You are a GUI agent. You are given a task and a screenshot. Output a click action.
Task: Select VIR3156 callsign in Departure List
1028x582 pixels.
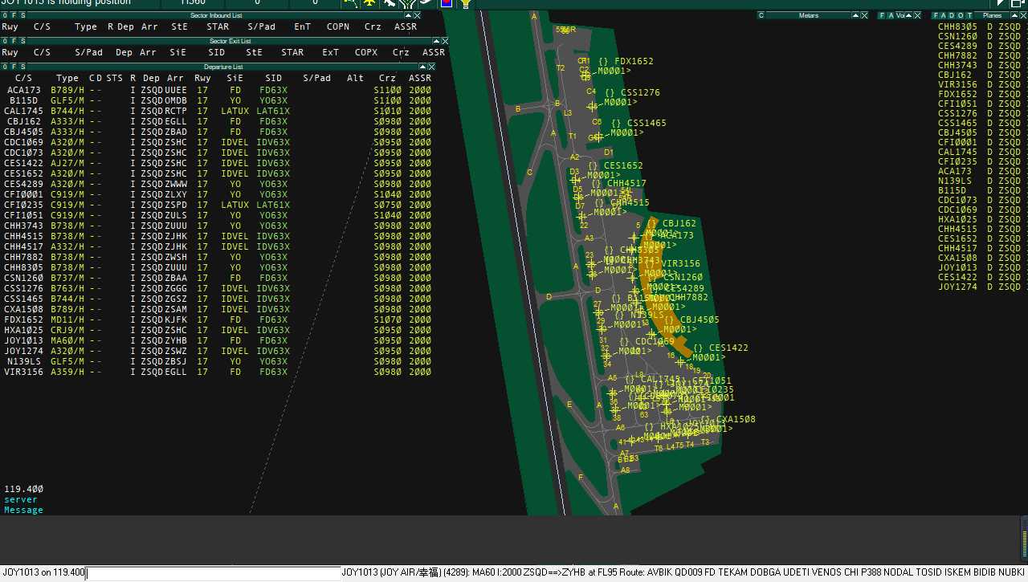pos(23,372)
